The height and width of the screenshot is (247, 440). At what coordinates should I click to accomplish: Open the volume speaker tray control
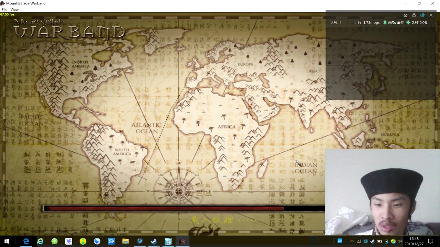coord(399,242)
